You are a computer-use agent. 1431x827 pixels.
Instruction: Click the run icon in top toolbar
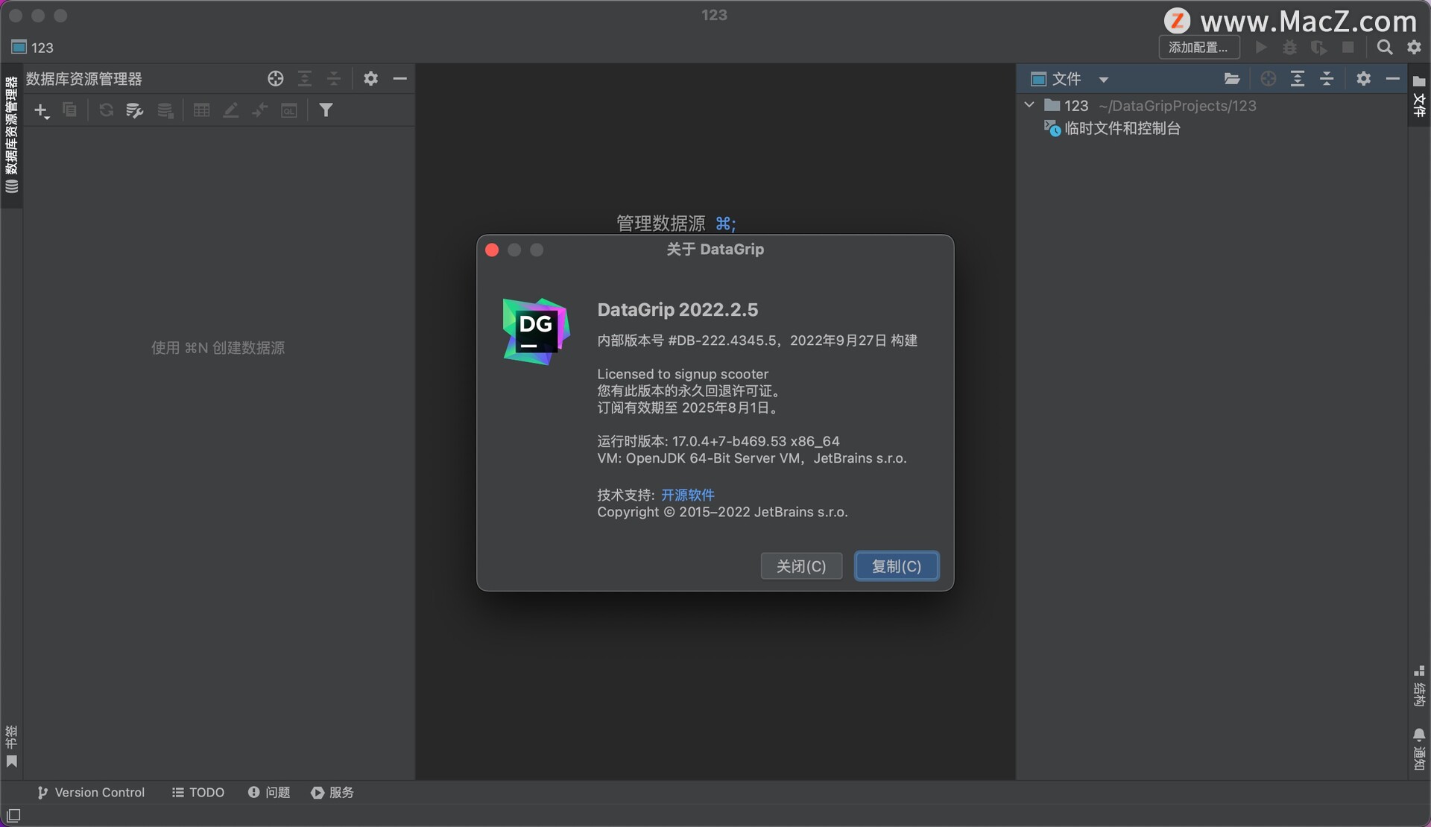pyautogui.click(x=1261, y=47)
